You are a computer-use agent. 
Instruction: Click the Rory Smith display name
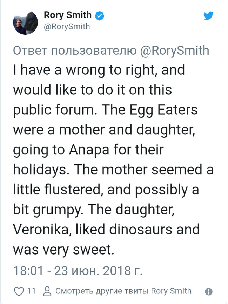(68, 15)
